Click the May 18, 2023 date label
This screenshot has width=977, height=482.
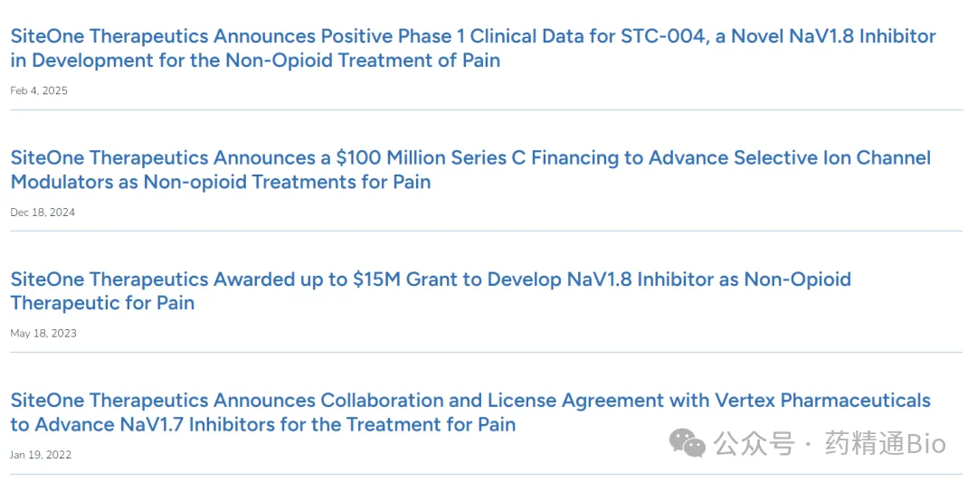43,334
